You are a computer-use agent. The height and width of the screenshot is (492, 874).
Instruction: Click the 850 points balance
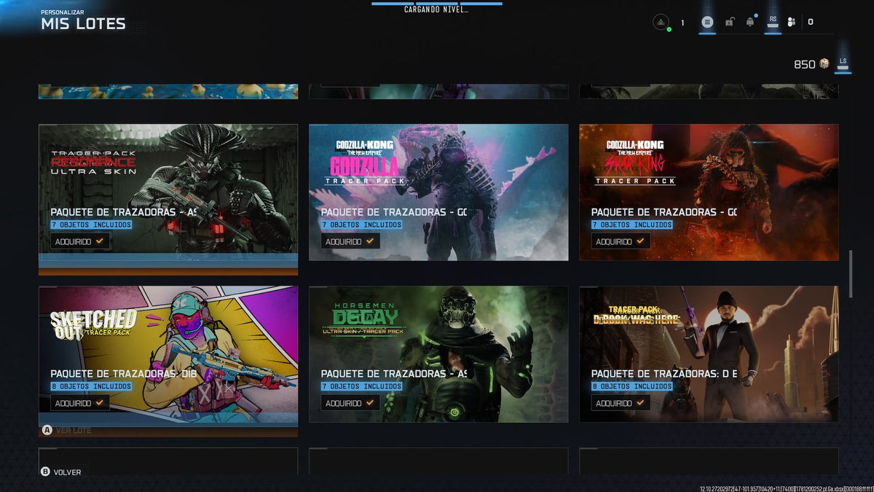click(x=804, y=64)
